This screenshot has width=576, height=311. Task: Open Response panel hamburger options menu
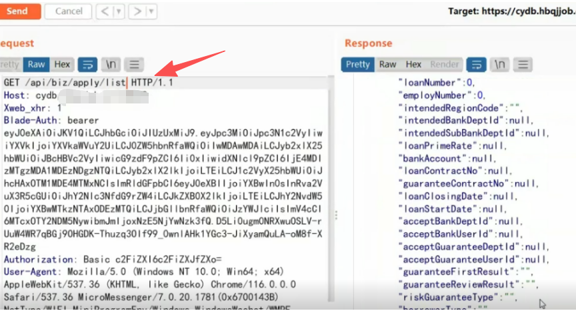click(523, 65)
